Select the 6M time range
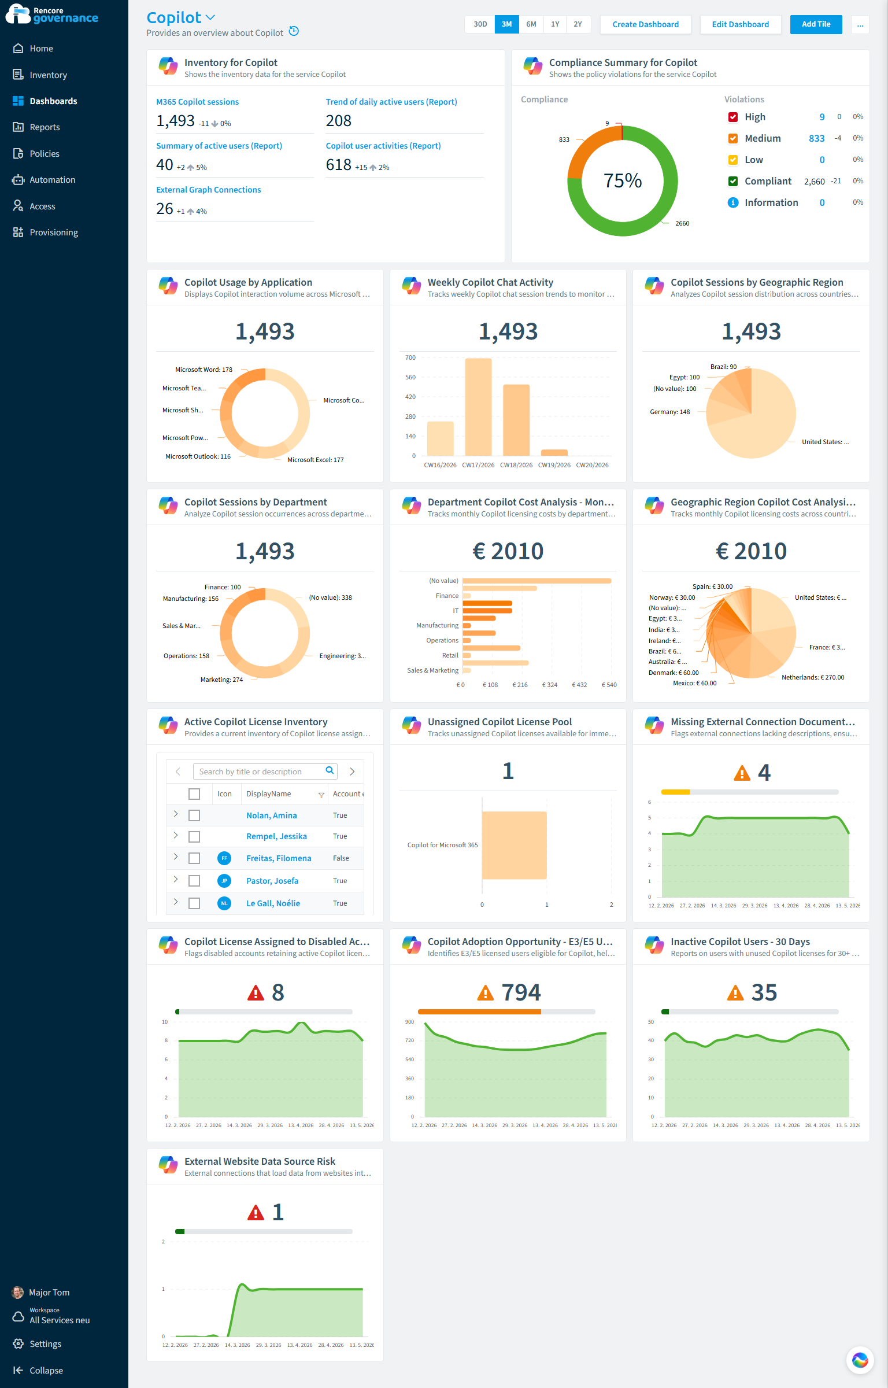This screenshot has height=1388, width=888. pyautogui.click(x=531, y=24)
